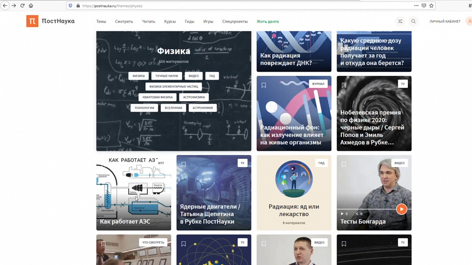Select the ТЕХНОЛОГИИ tag

click(144, 108)
